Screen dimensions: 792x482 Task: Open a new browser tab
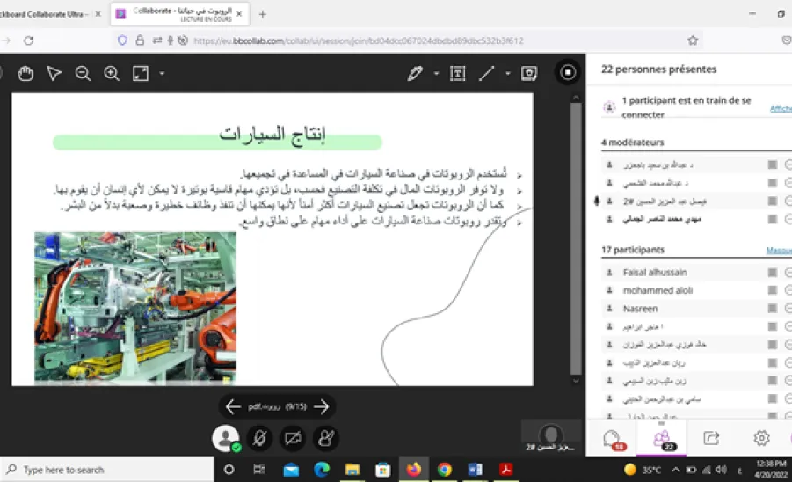tap(262, 14)
